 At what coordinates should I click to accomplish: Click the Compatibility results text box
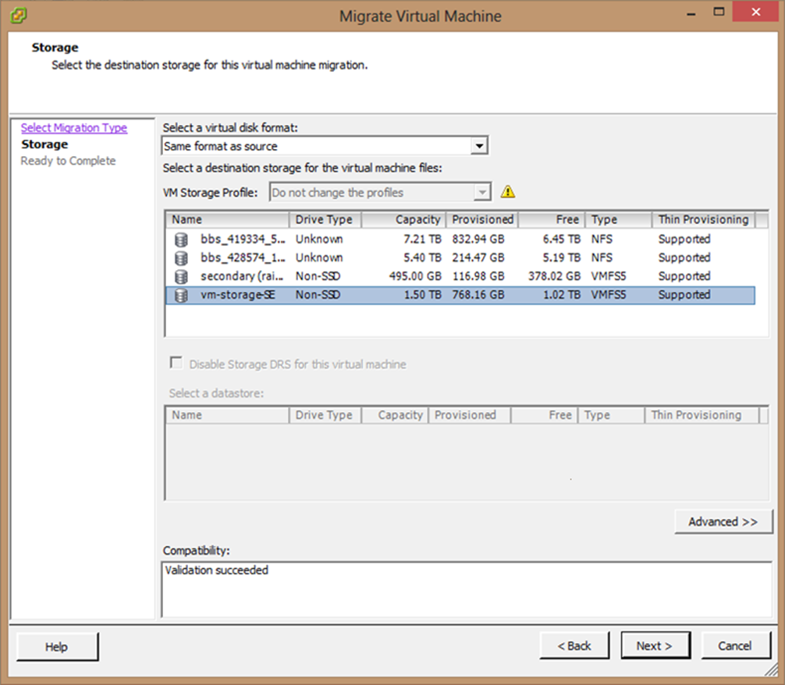click(466, 589)
